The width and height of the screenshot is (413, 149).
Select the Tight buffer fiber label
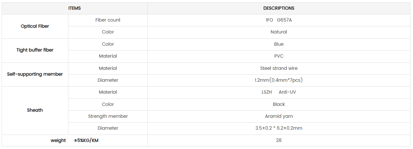coord(35,50)
